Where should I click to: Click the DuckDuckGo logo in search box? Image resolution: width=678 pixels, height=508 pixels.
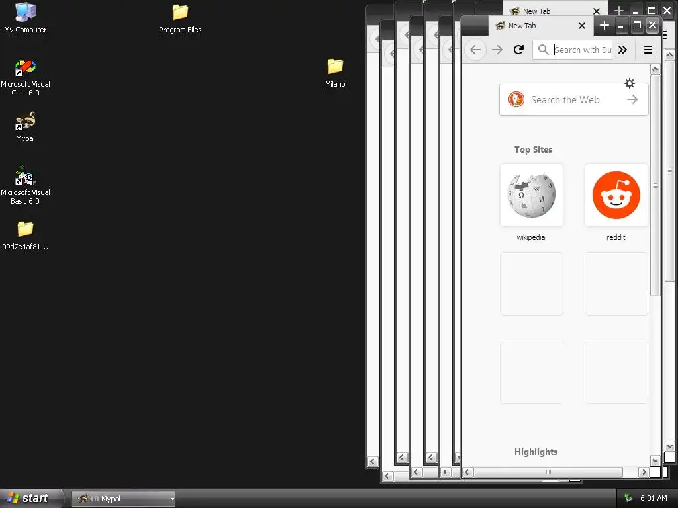click(x=516, y=99)
